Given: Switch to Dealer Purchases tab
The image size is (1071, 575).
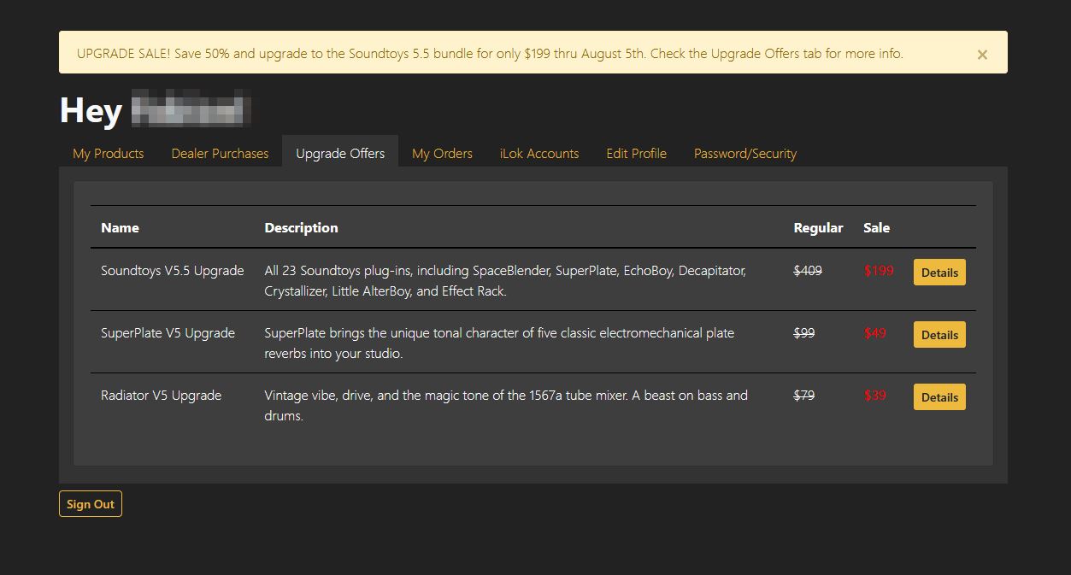Looking at the screenshot, I should (x=220, y=154).
